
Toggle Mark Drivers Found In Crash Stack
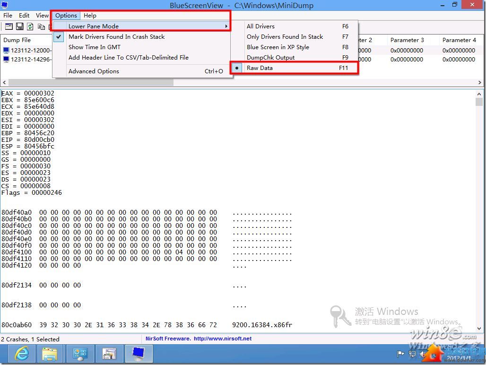coord(142,36)
